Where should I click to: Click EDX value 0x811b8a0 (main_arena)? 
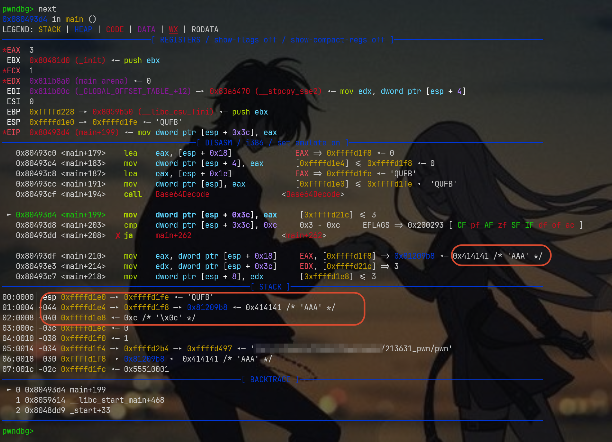click(79, 81)
